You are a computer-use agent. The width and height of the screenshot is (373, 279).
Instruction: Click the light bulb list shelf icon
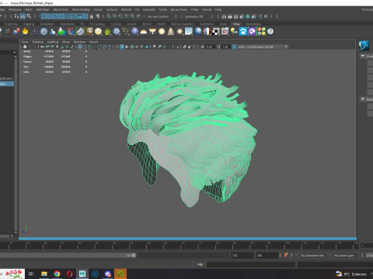234,32
